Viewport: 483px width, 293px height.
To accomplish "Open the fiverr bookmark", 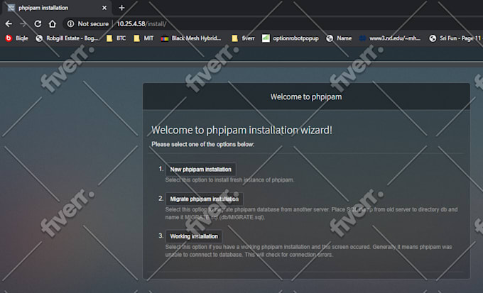I will (x=244, y=38).
